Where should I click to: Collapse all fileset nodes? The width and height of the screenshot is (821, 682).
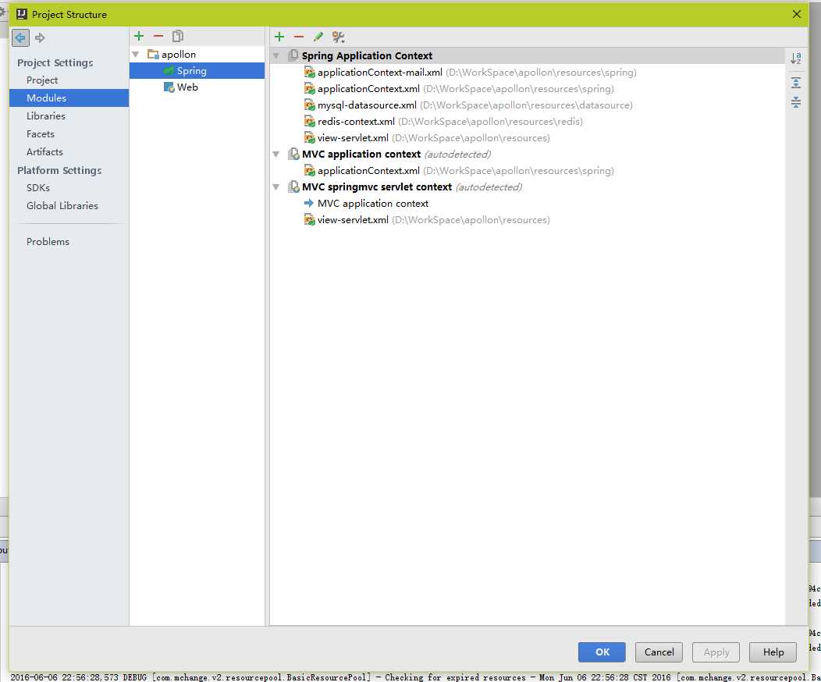(796, 102)
